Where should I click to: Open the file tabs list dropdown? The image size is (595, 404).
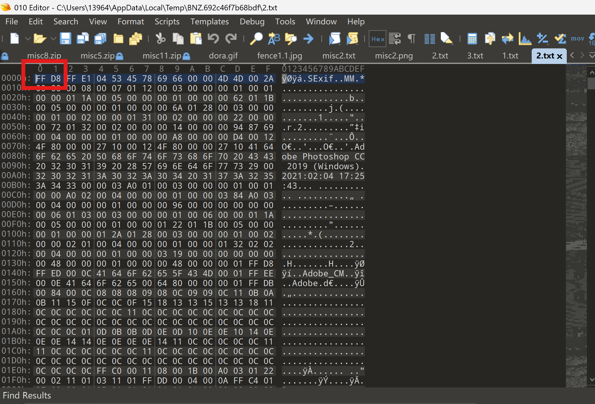[592, 55]
